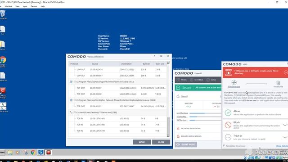288x162 pixels.
Task: Click Media Player icon in VM taskbar
Action: (18, 152)
